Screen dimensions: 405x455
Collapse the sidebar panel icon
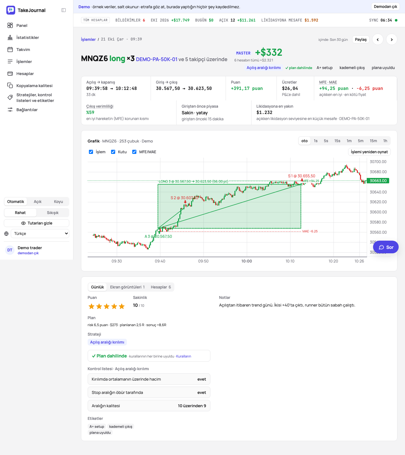point(64,10)
